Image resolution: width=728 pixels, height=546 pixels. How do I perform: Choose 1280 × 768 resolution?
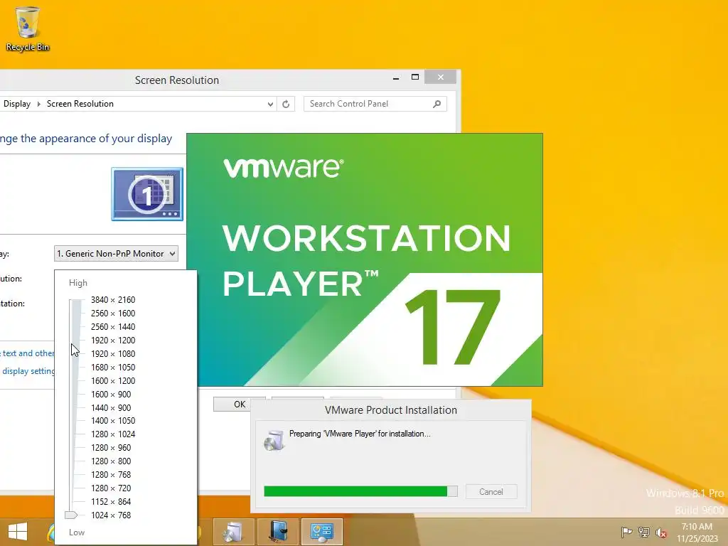pyautogui.click(x=111, y=474)
